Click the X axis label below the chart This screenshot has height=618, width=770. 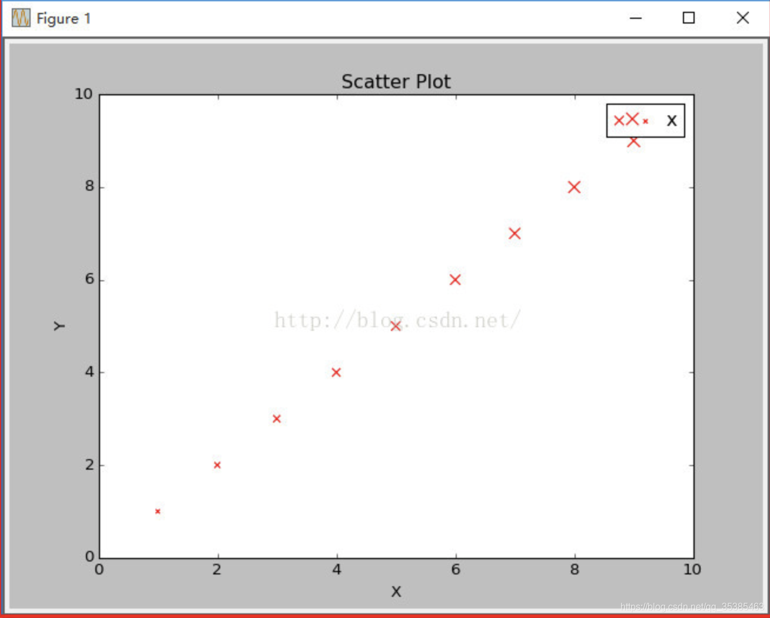coord(396,592)
